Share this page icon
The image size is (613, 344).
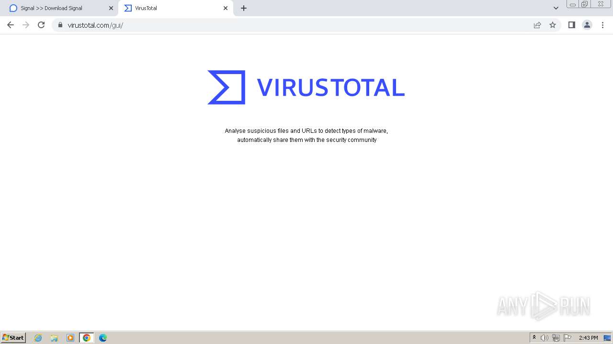[537, 25]
